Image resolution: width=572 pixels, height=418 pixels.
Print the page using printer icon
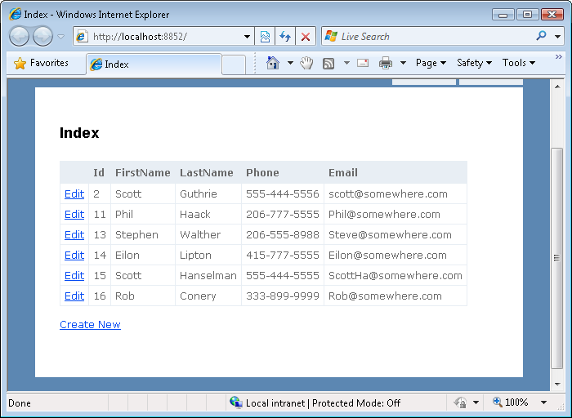coord(386,63)
